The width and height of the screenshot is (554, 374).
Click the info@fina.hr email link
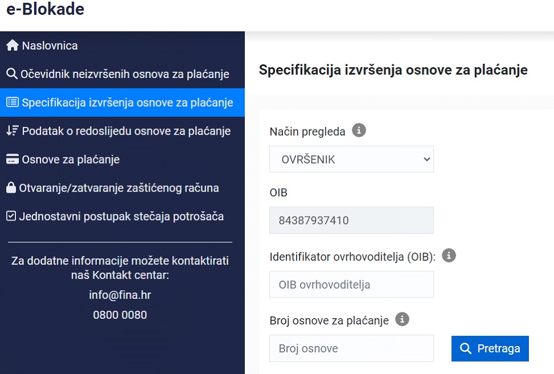point(120,295)
